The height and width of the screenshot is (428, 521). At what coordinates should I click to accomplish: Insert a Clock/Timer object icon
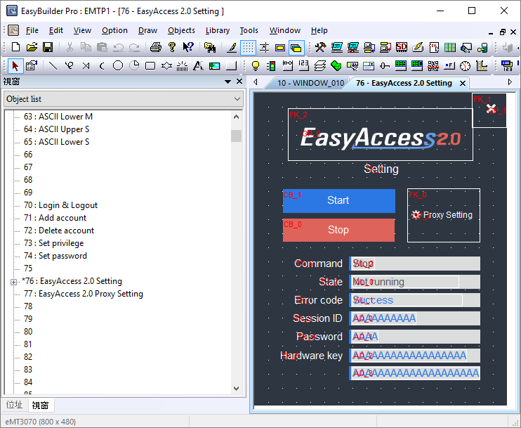[466, 66]
